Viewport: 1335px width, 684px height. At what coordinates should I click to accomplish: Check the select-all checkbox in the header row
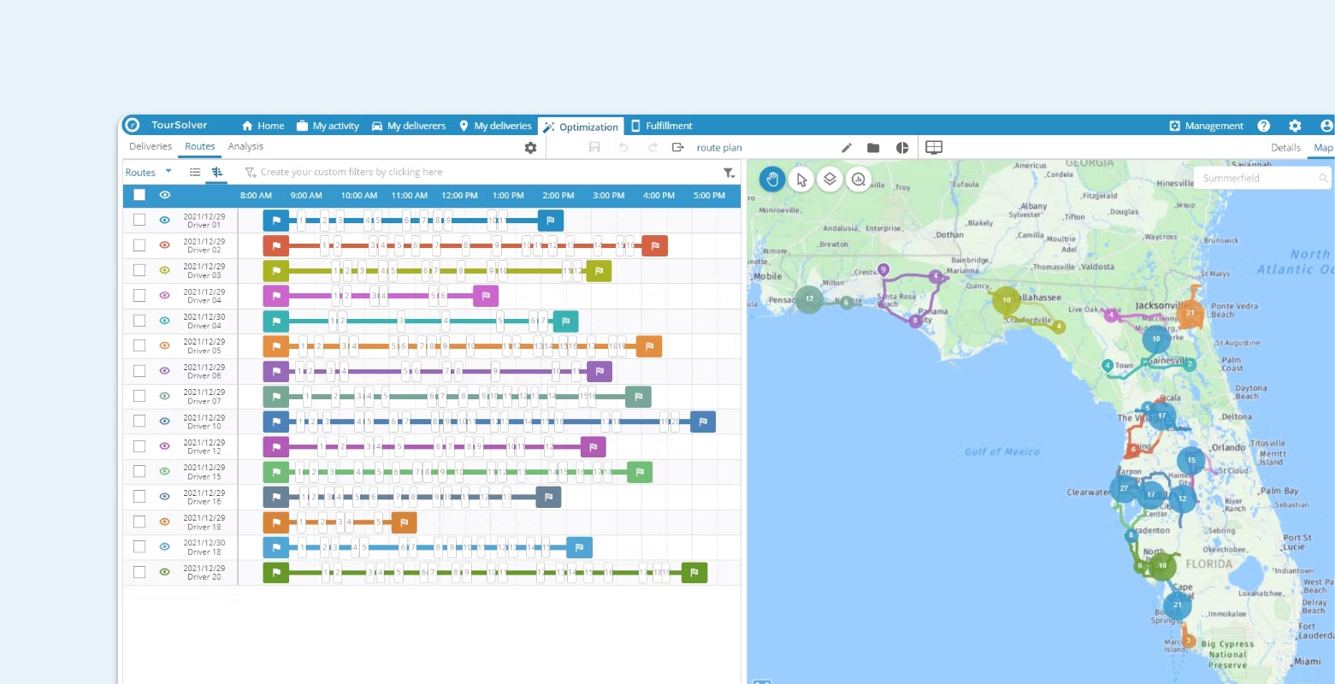pos(139,195)
